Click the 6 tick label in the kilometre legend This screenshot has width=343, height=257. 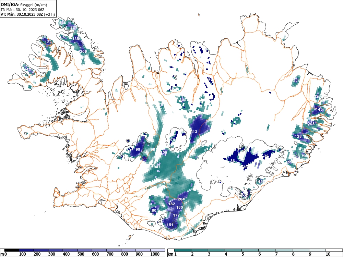[x=259, y=254]
